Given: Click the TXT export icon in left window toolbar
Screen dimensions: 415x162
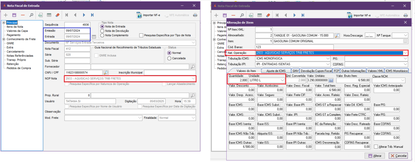Looking at the screenshot, I should (41, 15).
